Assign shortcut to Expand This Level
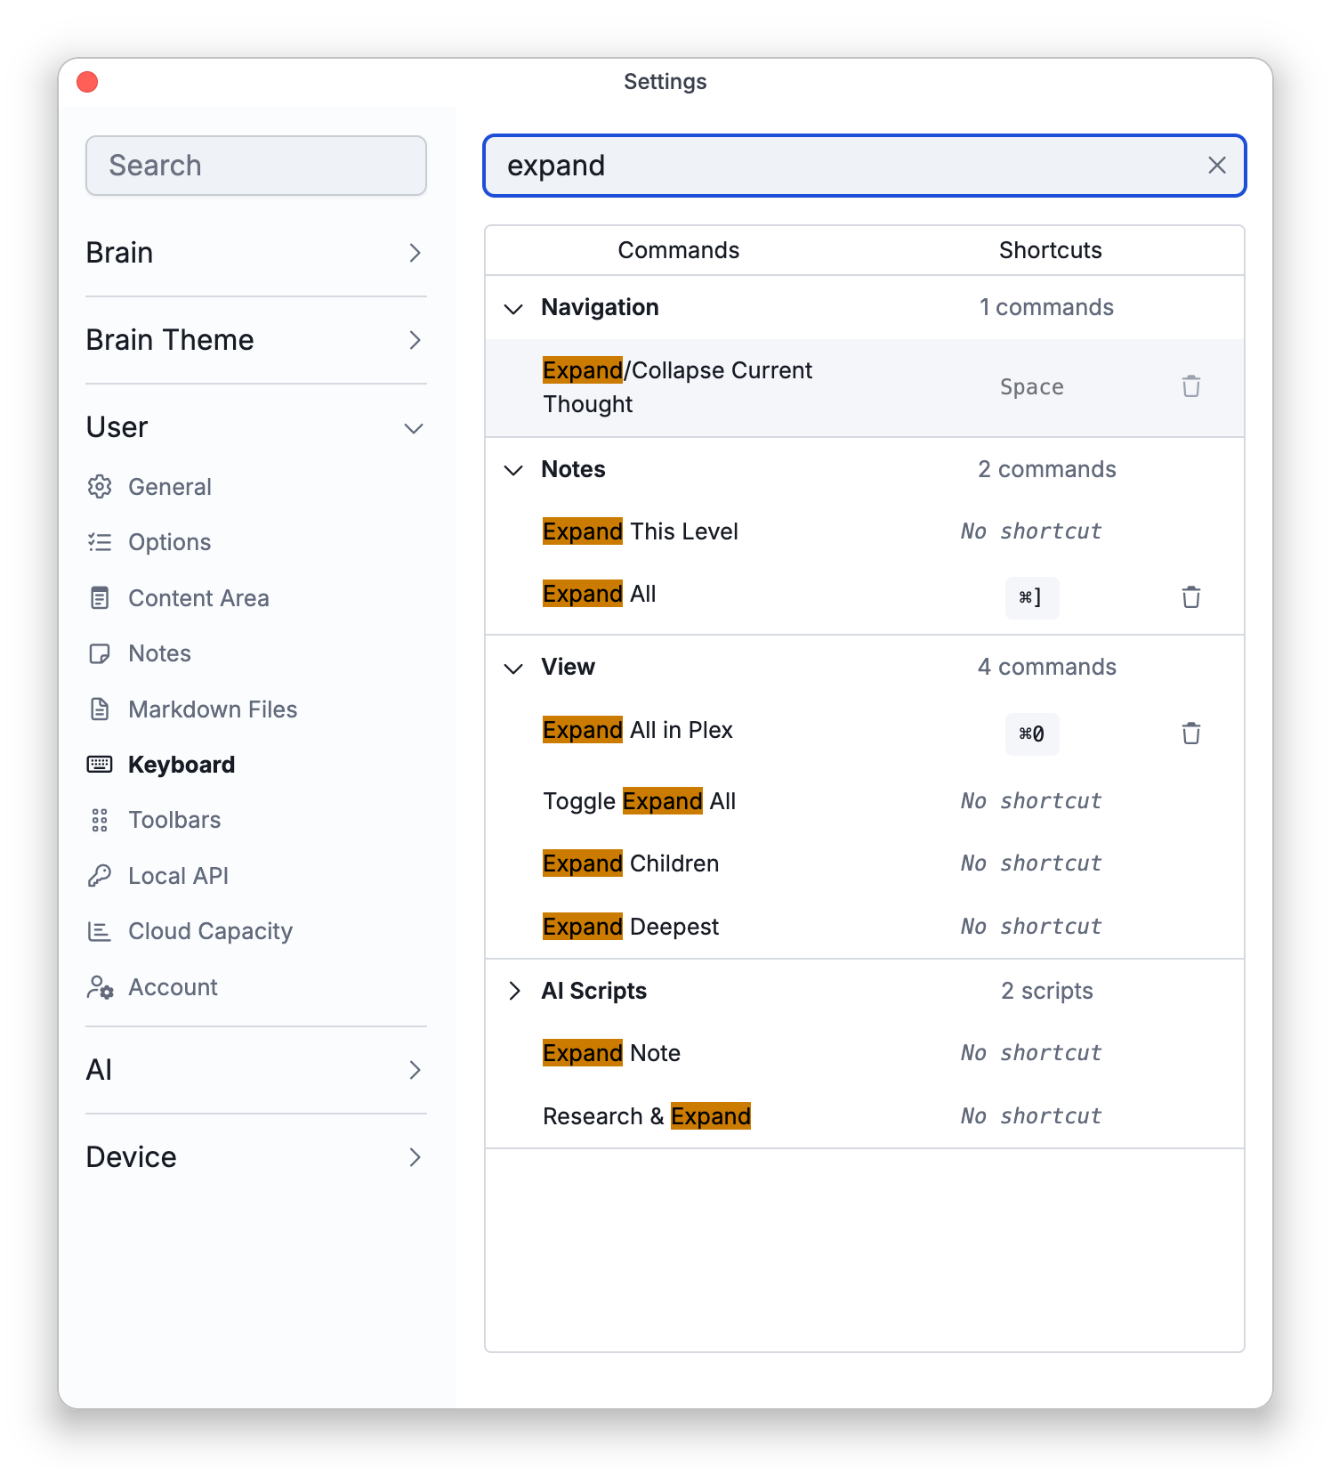The height and width of the screenshot is (1467, 1331). tap(1031, 531)
